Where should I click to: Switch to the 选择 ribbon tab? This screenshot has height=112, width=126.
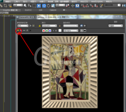click(x=40, y=10)
